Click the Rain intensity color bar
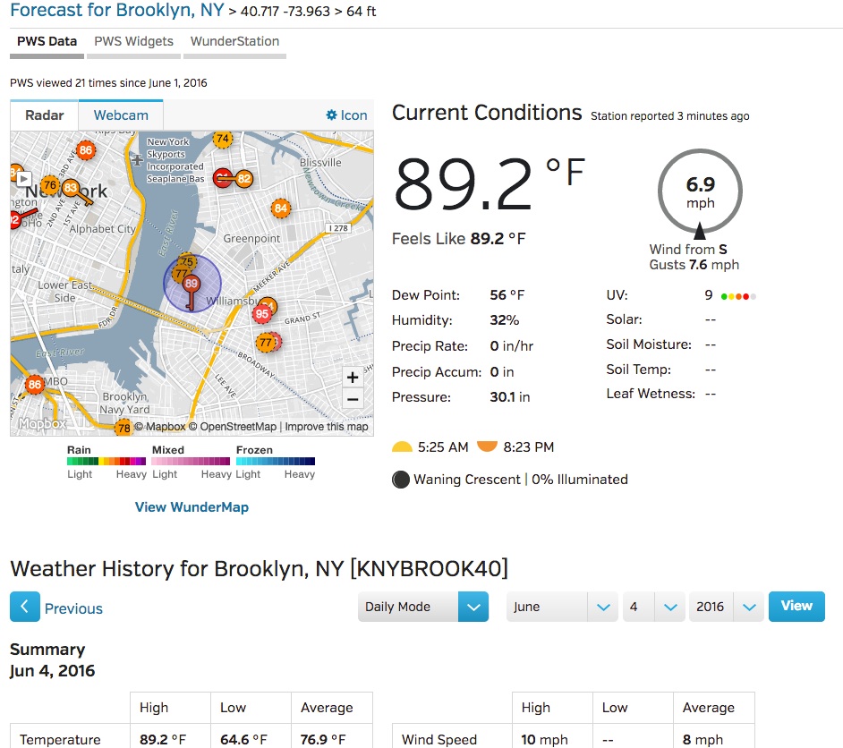The image size is (843, 748). [106, 461]
